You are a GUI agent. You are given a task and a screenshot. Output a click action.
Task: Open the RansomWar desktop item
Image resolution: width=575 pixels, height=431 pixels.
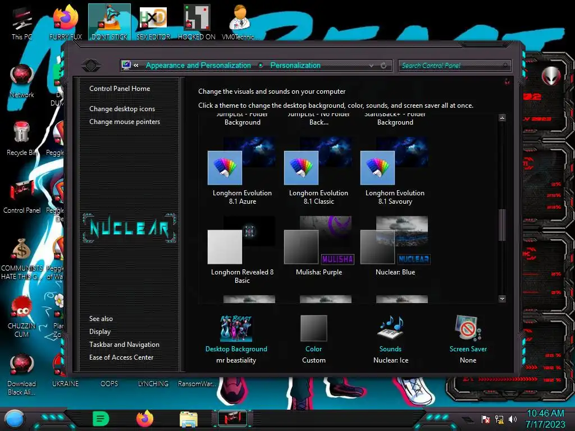(197, 384)
